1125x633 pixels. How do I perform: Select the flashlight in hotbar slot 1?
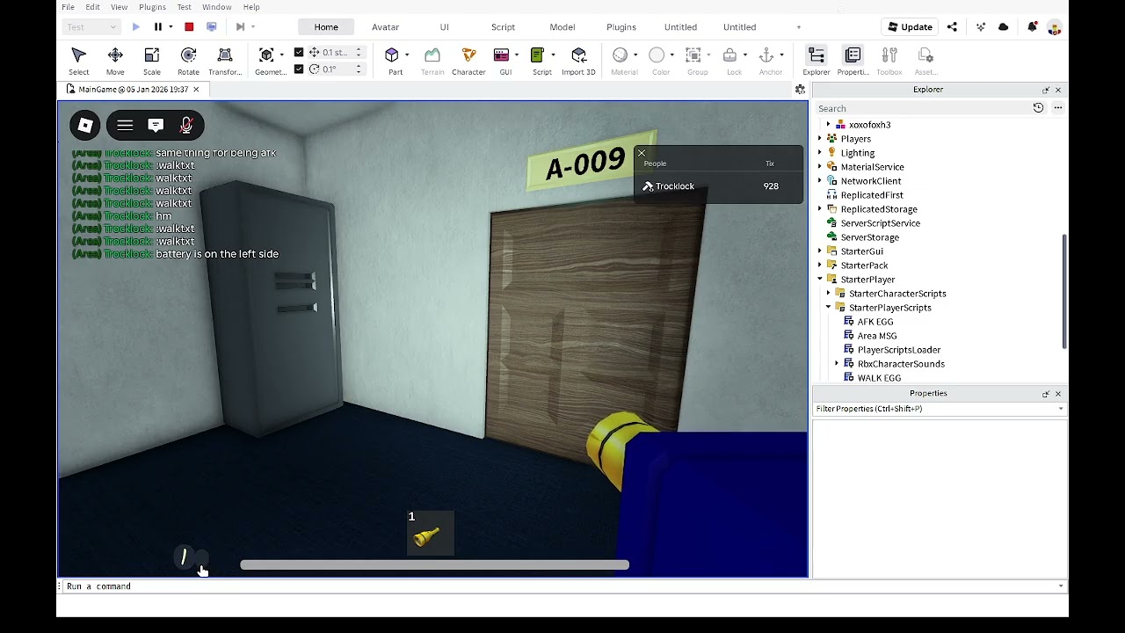click(430, 533)
